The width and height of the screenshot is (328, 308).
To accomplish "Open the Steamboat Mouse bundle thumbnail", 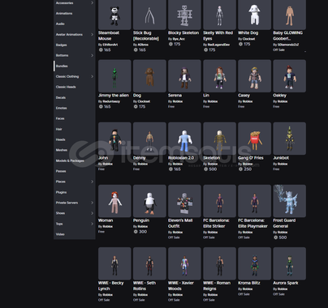I will 114,15.
